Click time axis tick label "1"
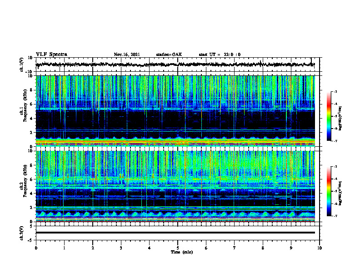This screenshot has width=360, height=278. coord(64,248)
